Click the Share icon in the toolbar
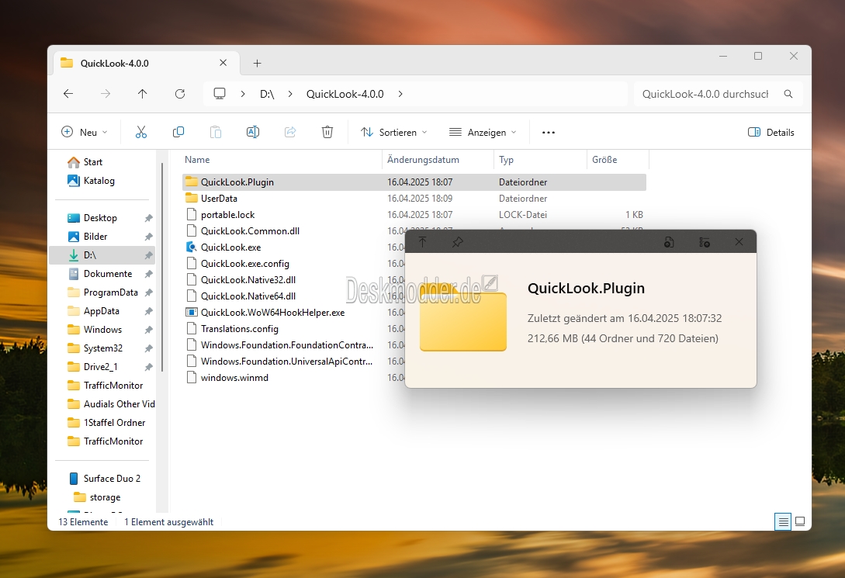Viewport: 845px width, 578px height. [290, 132]
